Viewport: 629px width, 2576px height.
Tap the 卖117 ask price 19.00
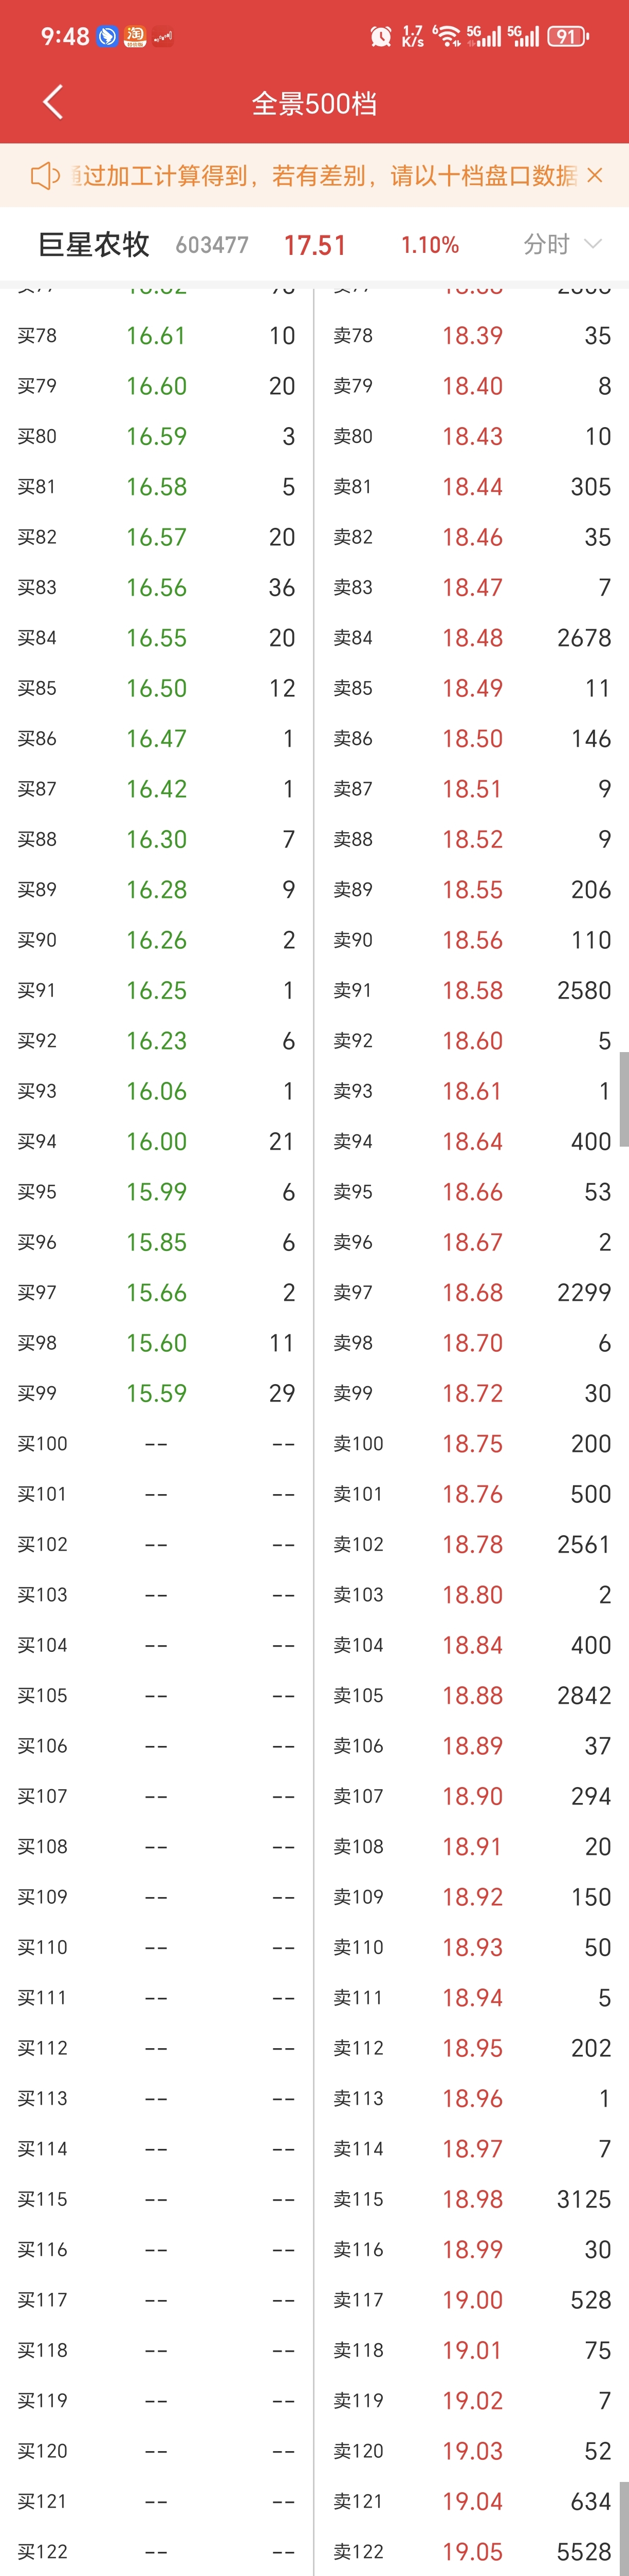click(473, 2299)
